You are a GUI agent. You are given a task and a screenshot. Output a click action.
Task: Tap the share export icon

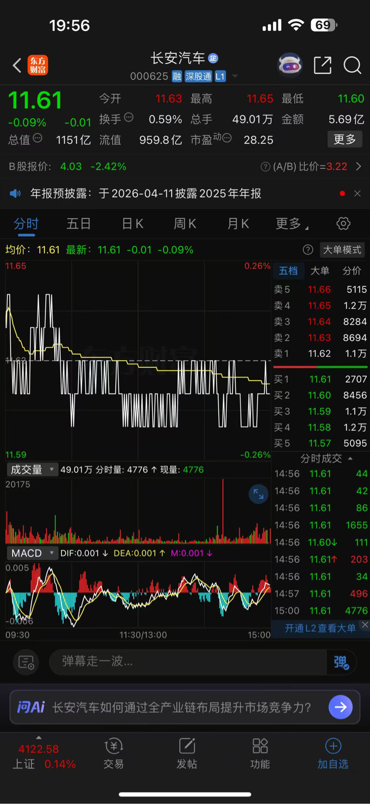322,65
